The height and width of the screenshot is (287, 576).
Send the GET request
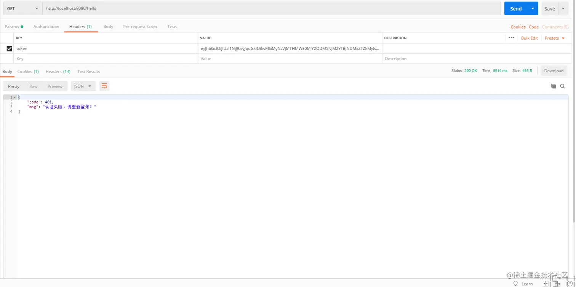[516, 8]
